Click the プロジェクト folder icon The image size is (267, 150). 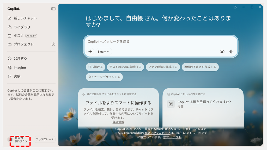[10, 44]
